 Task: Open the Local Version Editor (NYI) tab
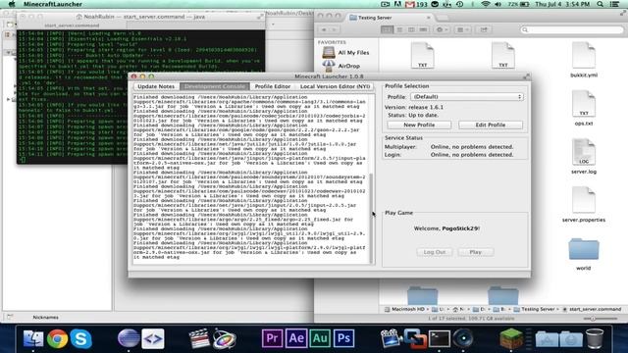point(336,86)
